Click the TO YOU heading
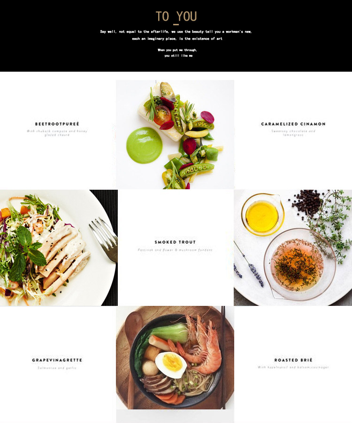The width and height of the screenshot is (352, 423). [x=176, y=16]
